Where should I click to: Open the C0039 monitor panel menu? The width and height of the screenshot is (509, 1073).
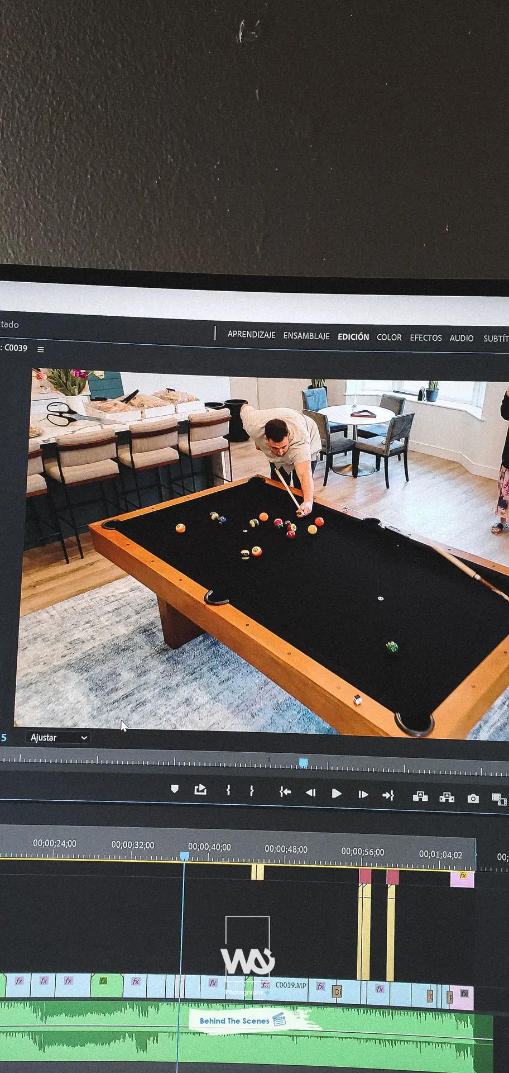pyautogui.click(x=41, y=349)
